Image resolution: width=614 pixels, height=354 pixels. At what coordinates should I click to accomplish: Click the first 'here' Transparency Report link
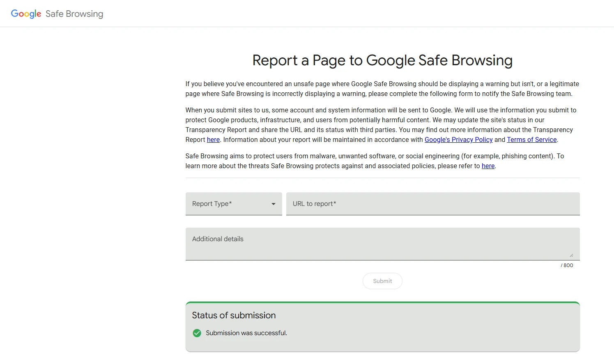(213, 139)
